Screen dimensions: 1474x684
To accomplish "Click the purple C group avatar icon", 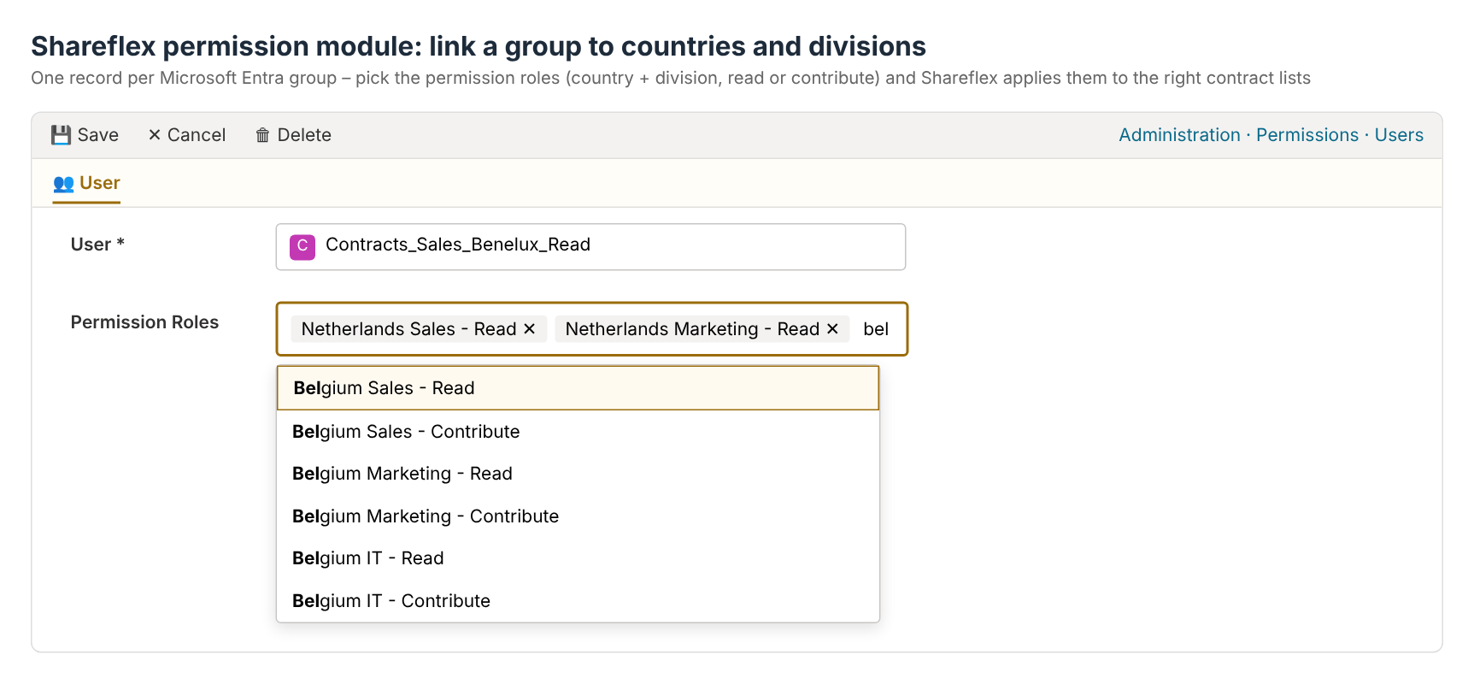I will pos(302,247).
